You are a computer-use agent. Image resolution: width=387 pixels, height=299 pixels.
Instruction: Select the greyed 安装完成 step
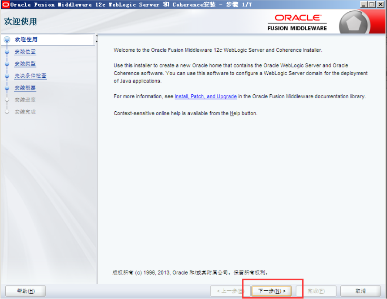coord(25,112)
